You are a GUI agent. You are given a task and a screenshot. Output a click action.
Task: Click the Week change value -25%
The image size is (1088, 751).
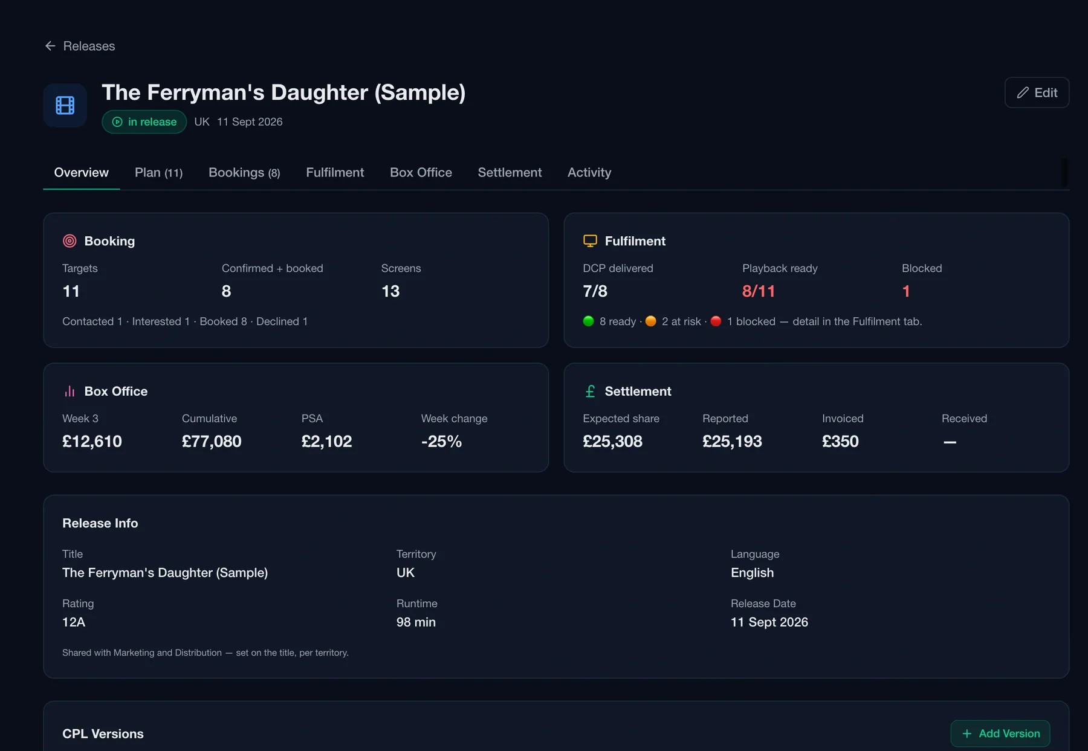[441, 442]
